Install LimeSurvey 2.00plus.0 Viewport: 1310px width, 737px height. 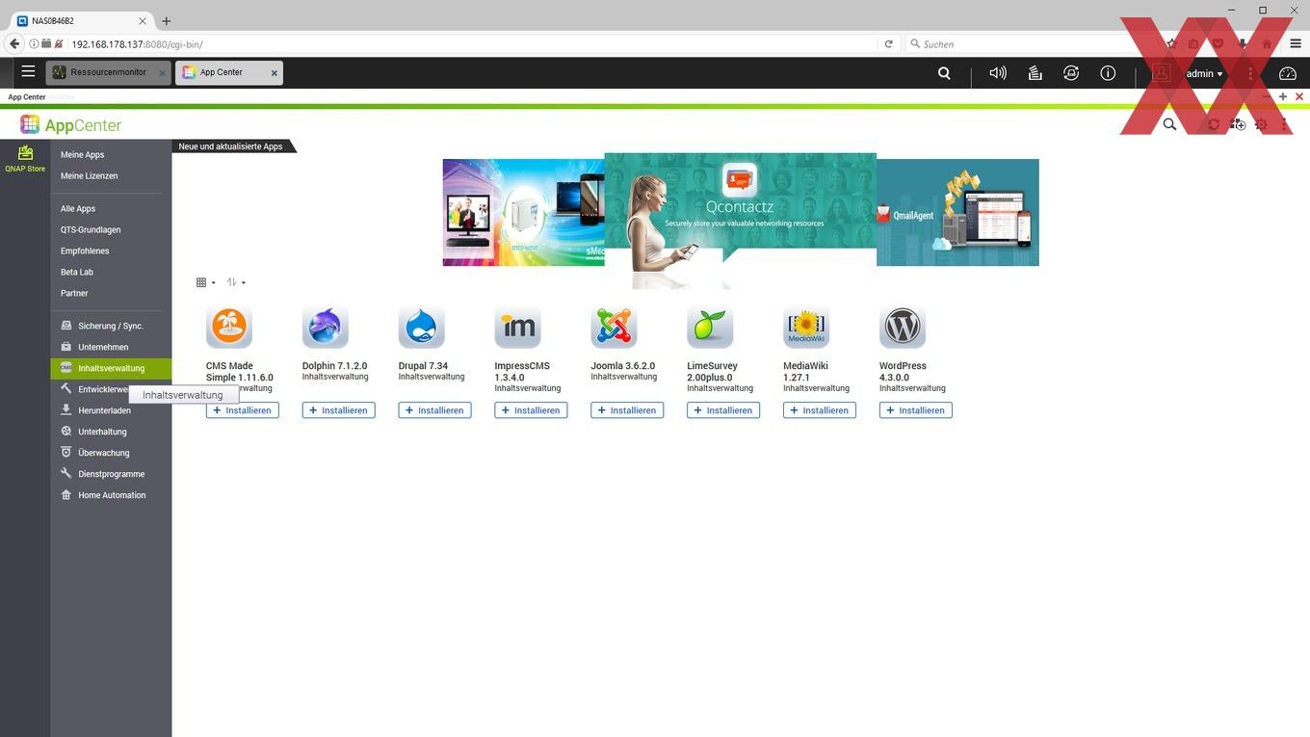723,410
